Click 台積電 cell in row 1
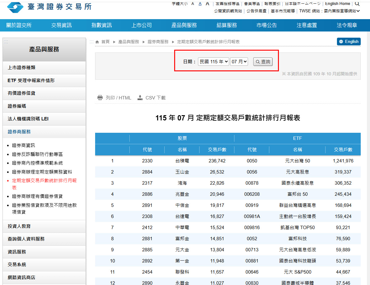 (182, 161)
